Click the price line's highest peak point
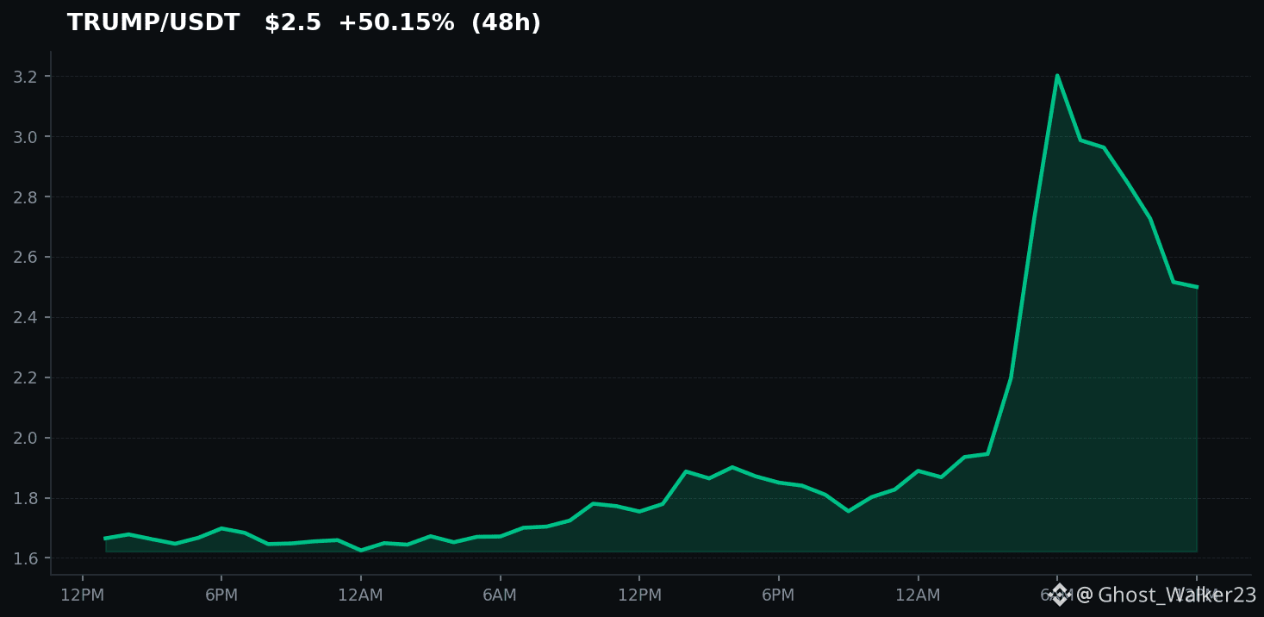The image size is (1264, 617). coord(1056,76)
